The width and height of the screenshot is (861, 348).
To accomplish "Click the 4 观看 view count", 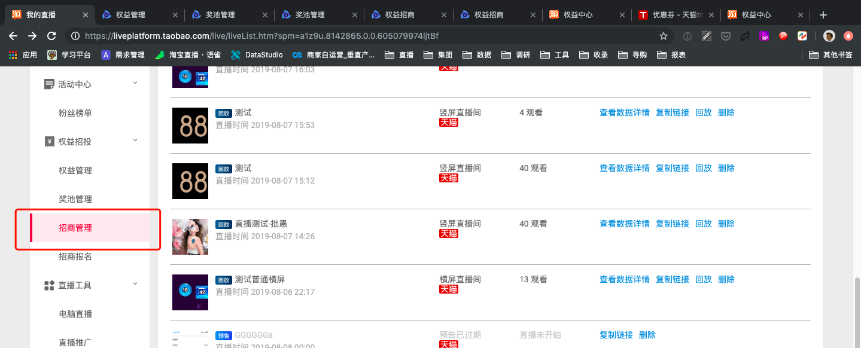I will point(531,112).
